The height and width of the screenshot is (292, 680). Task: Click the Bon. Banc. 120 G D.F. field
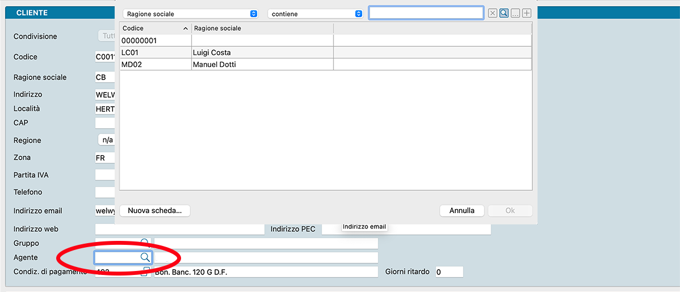[266, 272]
